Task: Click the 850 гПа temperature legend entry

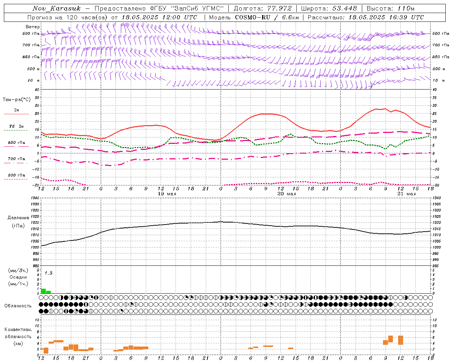Action: coord(17,143)
